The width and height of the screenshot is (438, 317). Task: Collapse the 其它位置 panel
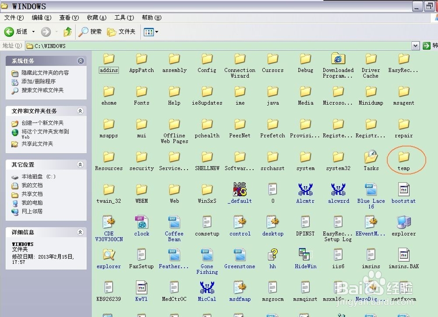tap(81, 164)
